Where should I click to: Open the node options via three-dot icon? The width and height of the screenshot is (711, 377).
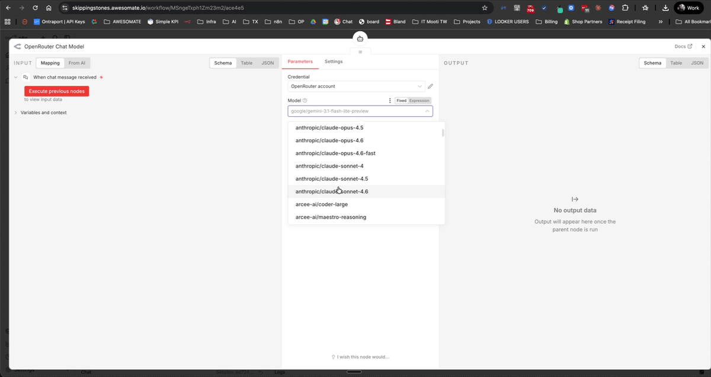389,100
